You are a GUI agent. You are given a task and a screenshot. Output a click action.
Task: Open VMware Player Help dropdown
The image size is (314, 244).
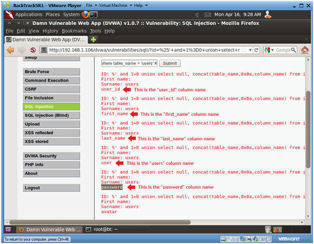tap(141, 5)
